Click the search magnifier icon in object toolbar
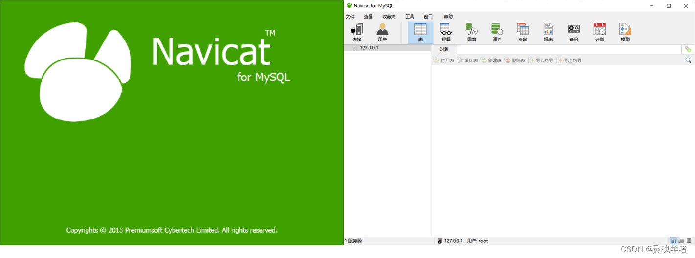 click(688, 60)
